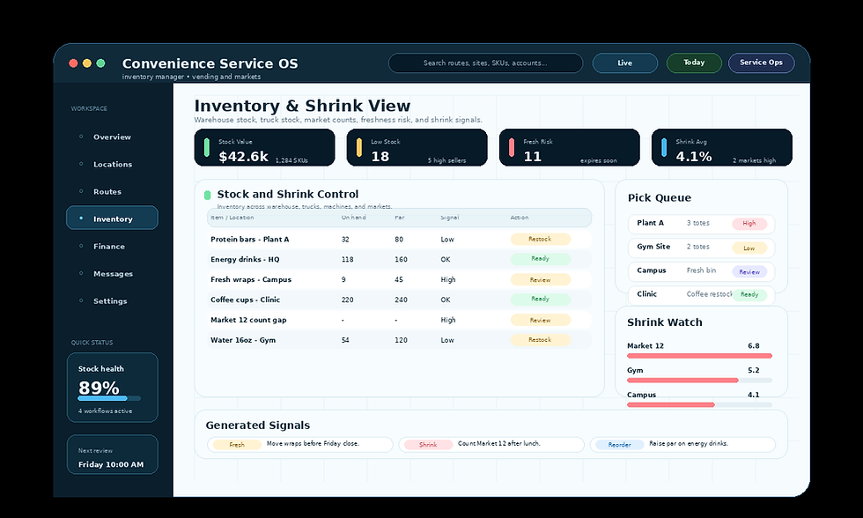Click the Fresh signal tag
The image size is (863, 518).
237,445
